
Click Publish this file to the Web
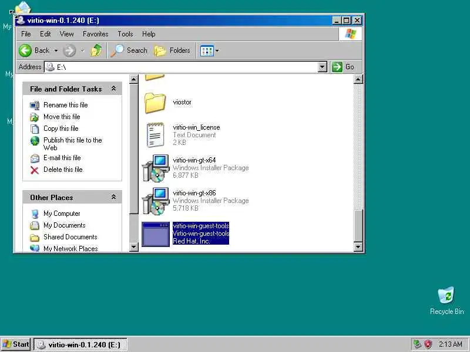pyautogui.click(x=72, y=144)
